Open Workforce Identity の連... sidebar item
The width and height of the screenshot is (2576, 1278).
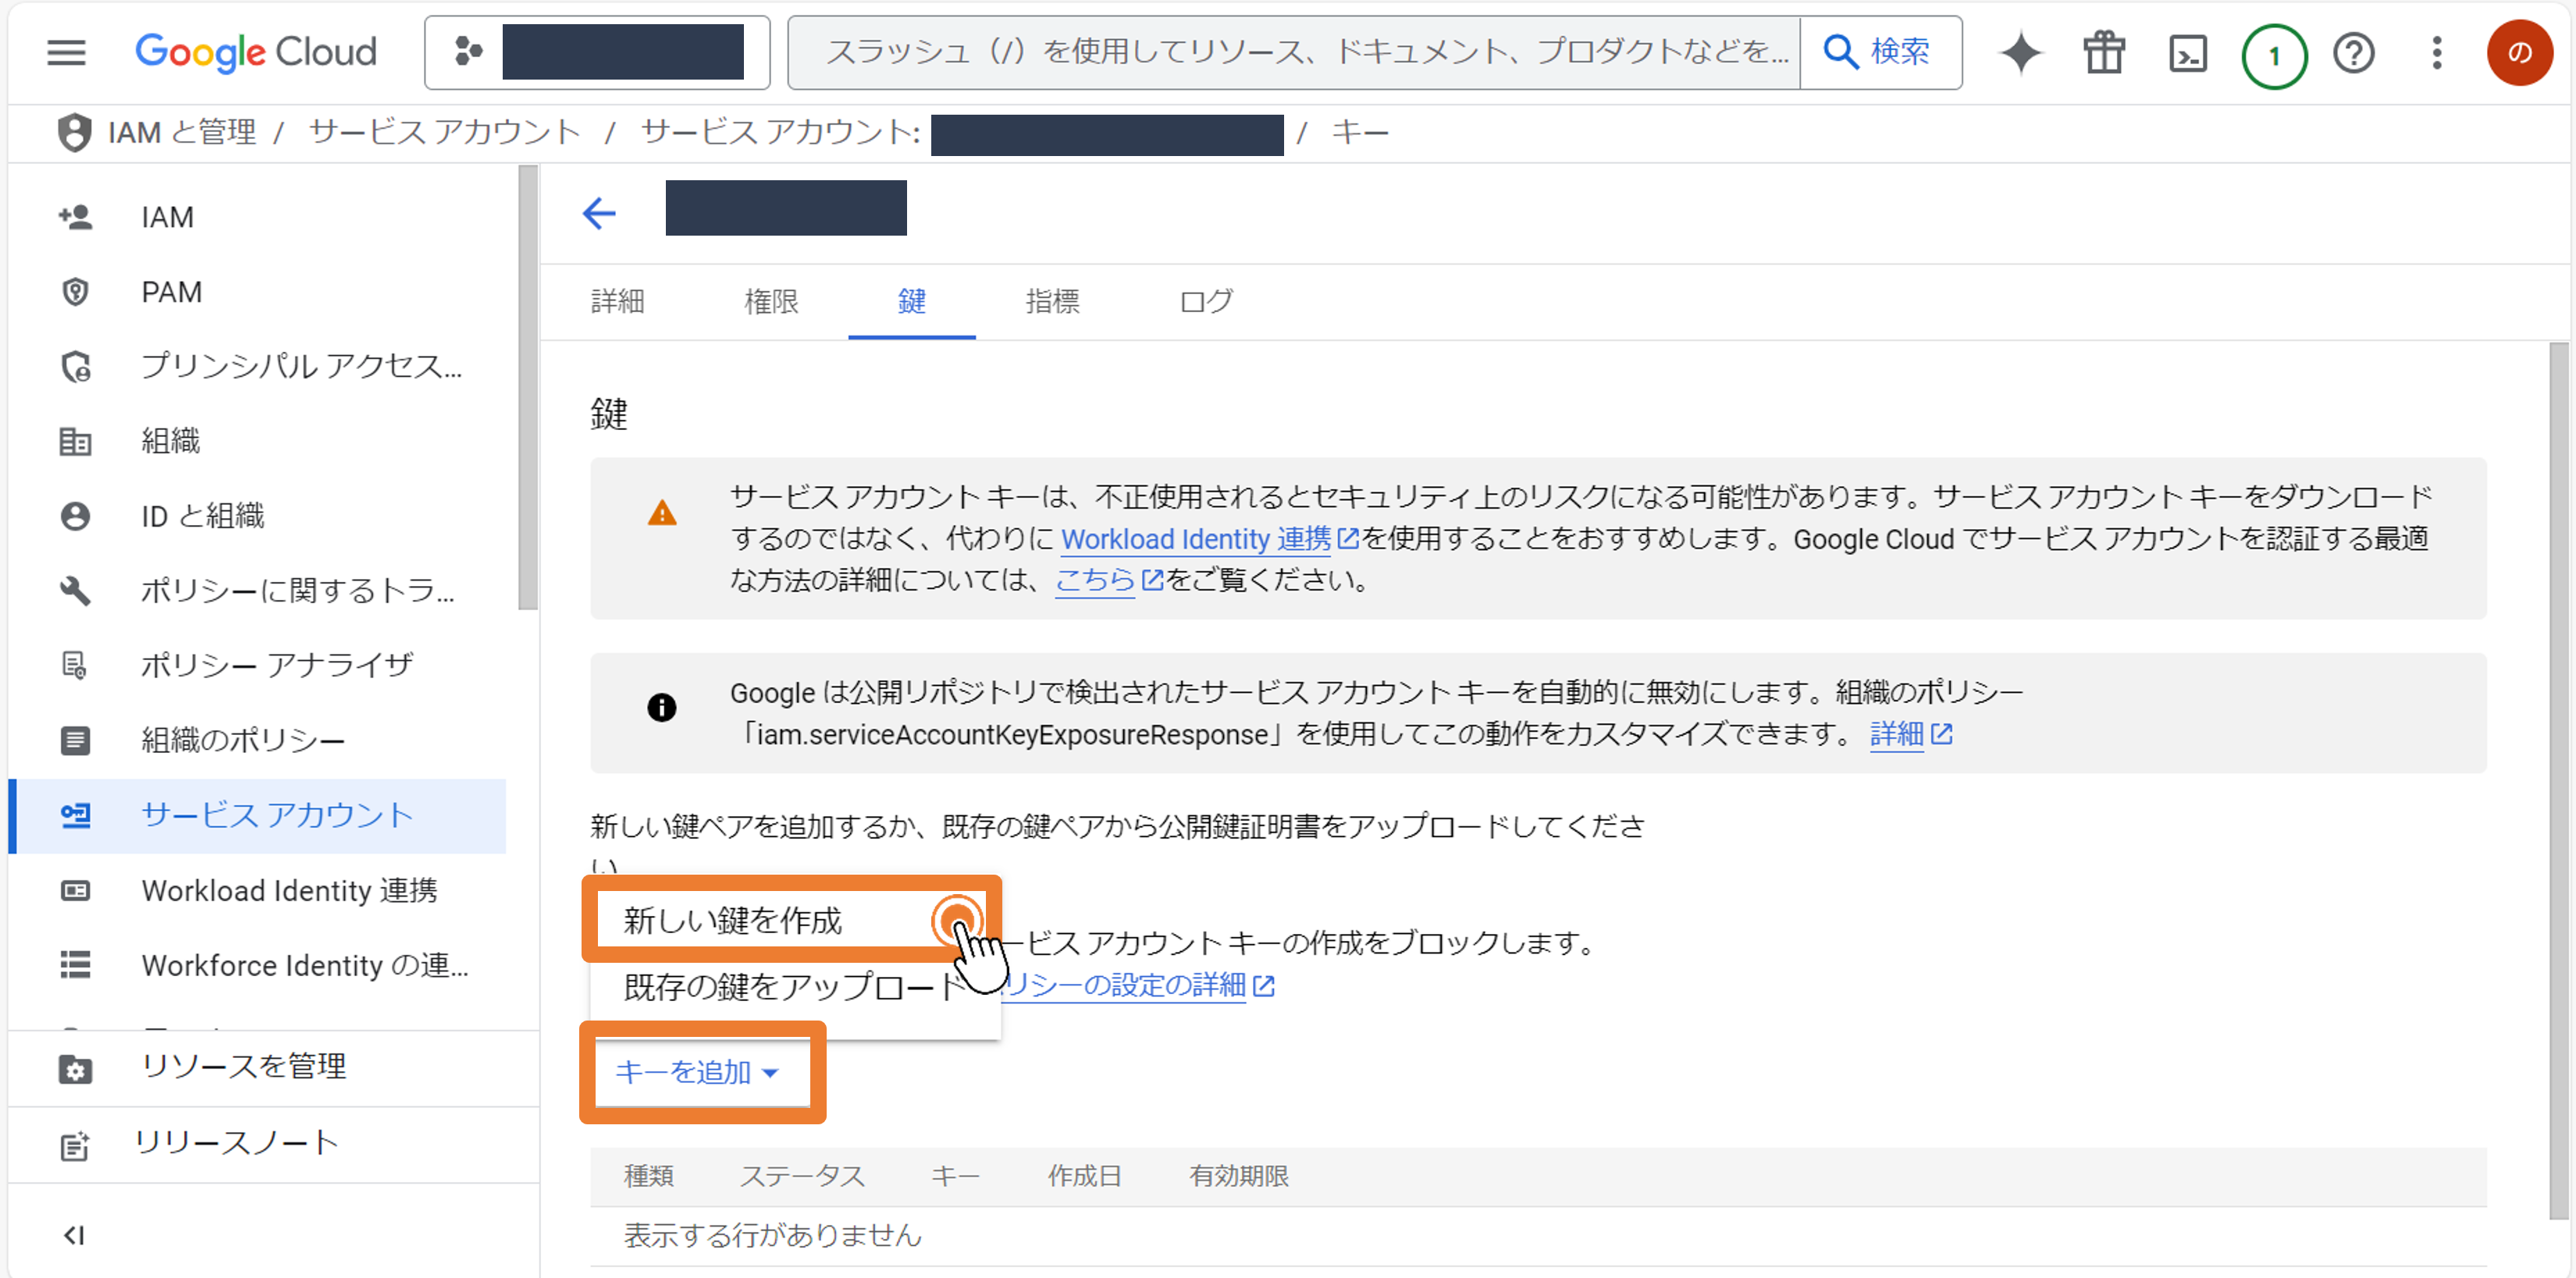(x=257, y=965)
